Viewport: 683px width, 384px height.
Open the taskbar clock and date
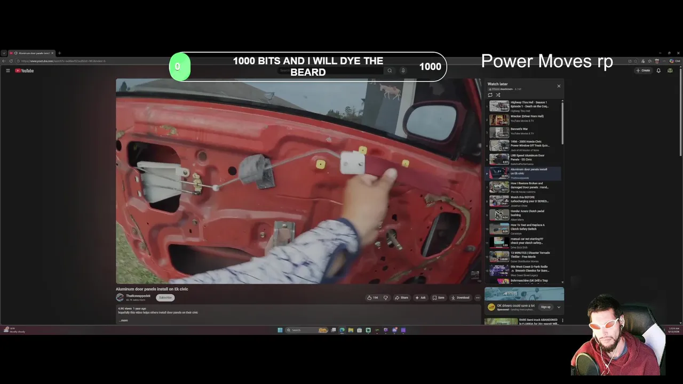pyautogui.click(x=674, y=330)
